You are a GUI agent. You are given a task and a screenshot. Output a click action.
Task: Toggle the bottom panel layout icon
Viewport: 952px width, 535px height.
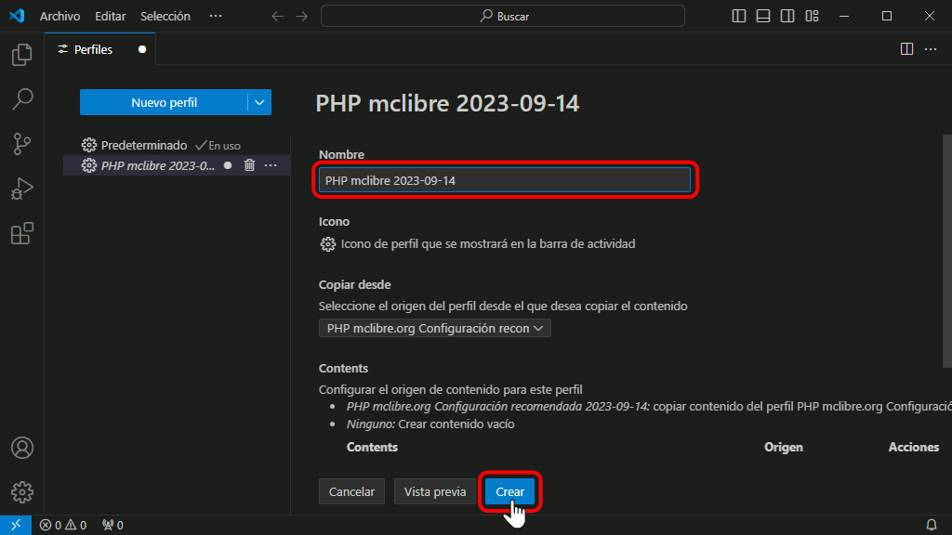(x=763, y=17)
